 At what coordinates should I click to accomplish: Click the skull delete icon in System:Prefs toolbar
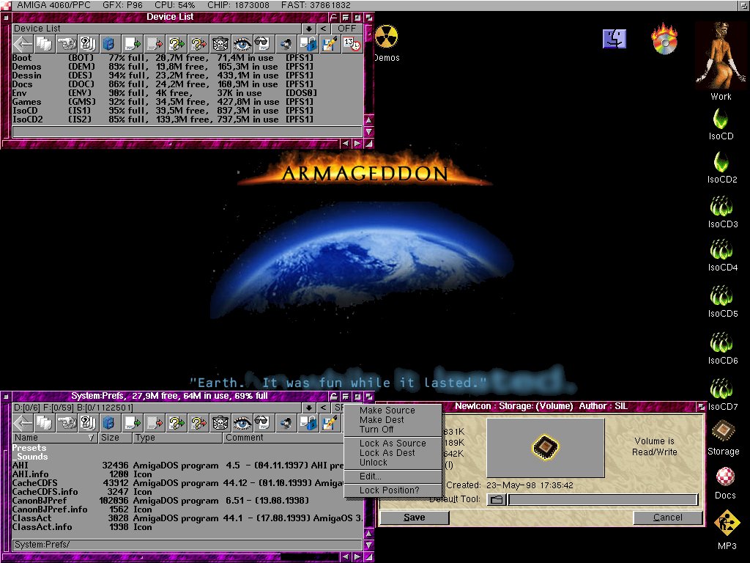[220, 422]
